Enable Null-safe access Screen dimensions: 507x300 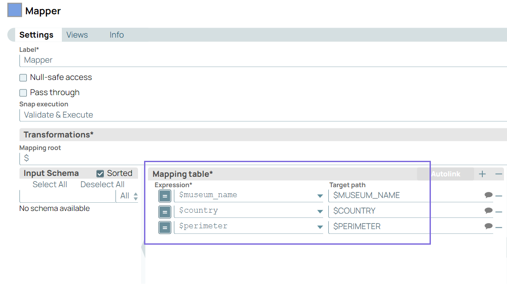[x=23, y=77]
